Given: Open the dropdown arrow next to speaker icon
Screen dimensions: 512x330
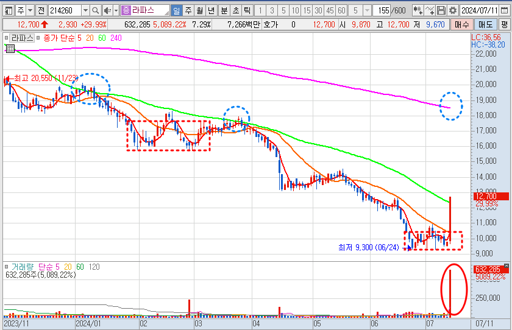Looking at the screenshot, I should click(x=116, y=11).
